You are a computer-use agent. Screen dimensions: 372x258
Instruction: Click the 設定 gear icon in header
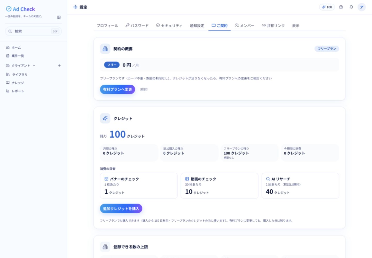(x=75, y=7)
